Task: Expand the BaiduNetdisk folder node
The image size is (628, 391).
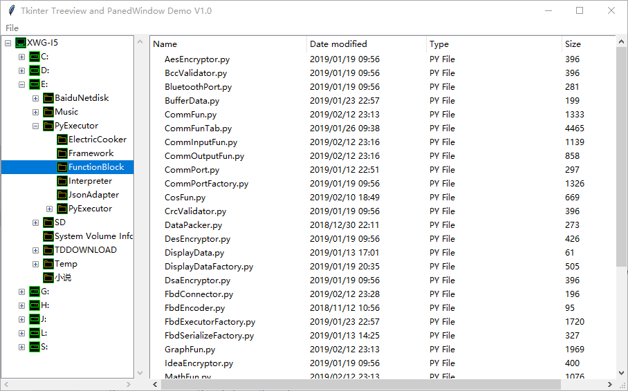Action: 36,99
